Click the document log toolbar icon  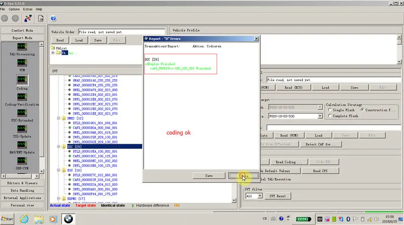41,18
